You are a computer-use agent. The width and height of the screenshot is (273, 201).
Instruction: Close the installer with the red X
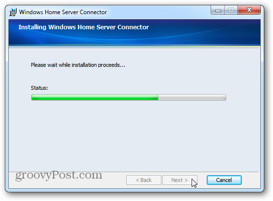tap(249, 10)
